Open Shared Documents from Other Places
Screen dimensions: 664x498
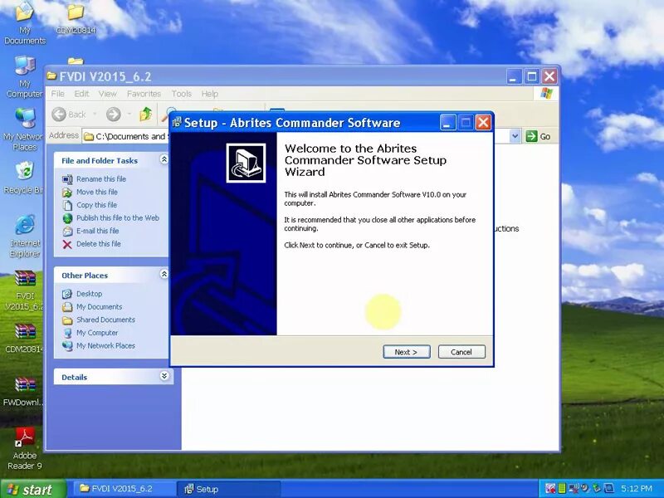click(x=106, y=320)
